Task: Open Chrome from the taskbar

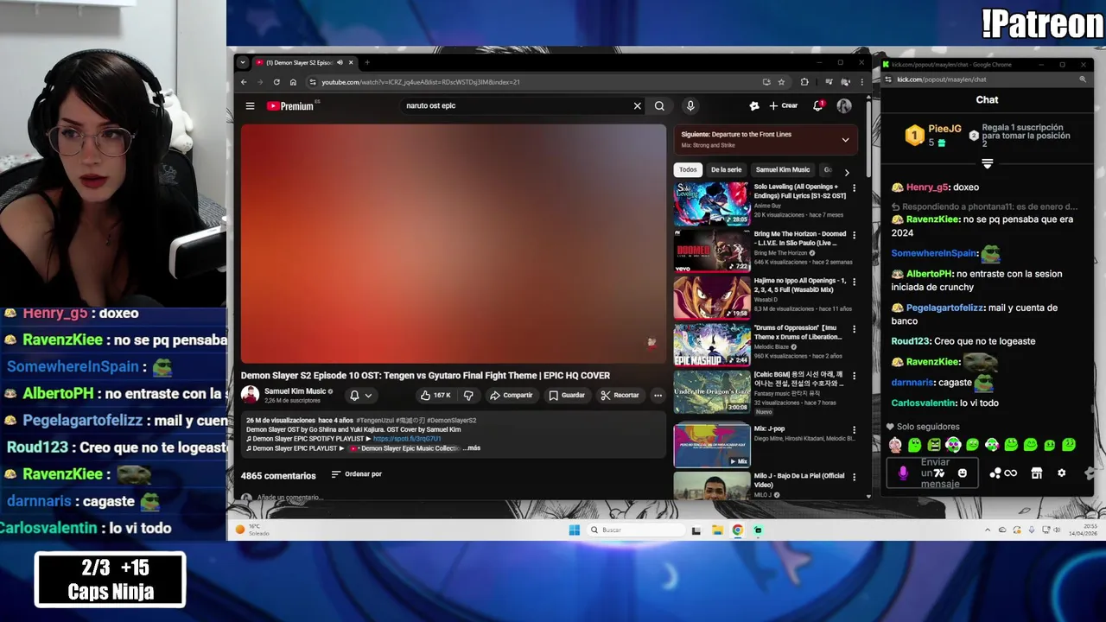Action: click(x=738, y=530)
